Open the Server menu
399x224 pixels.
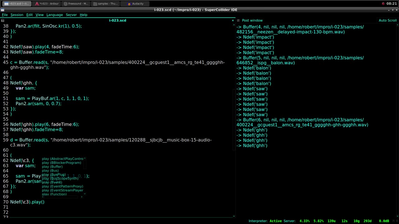pyautogui.click(x=71, y=15)
